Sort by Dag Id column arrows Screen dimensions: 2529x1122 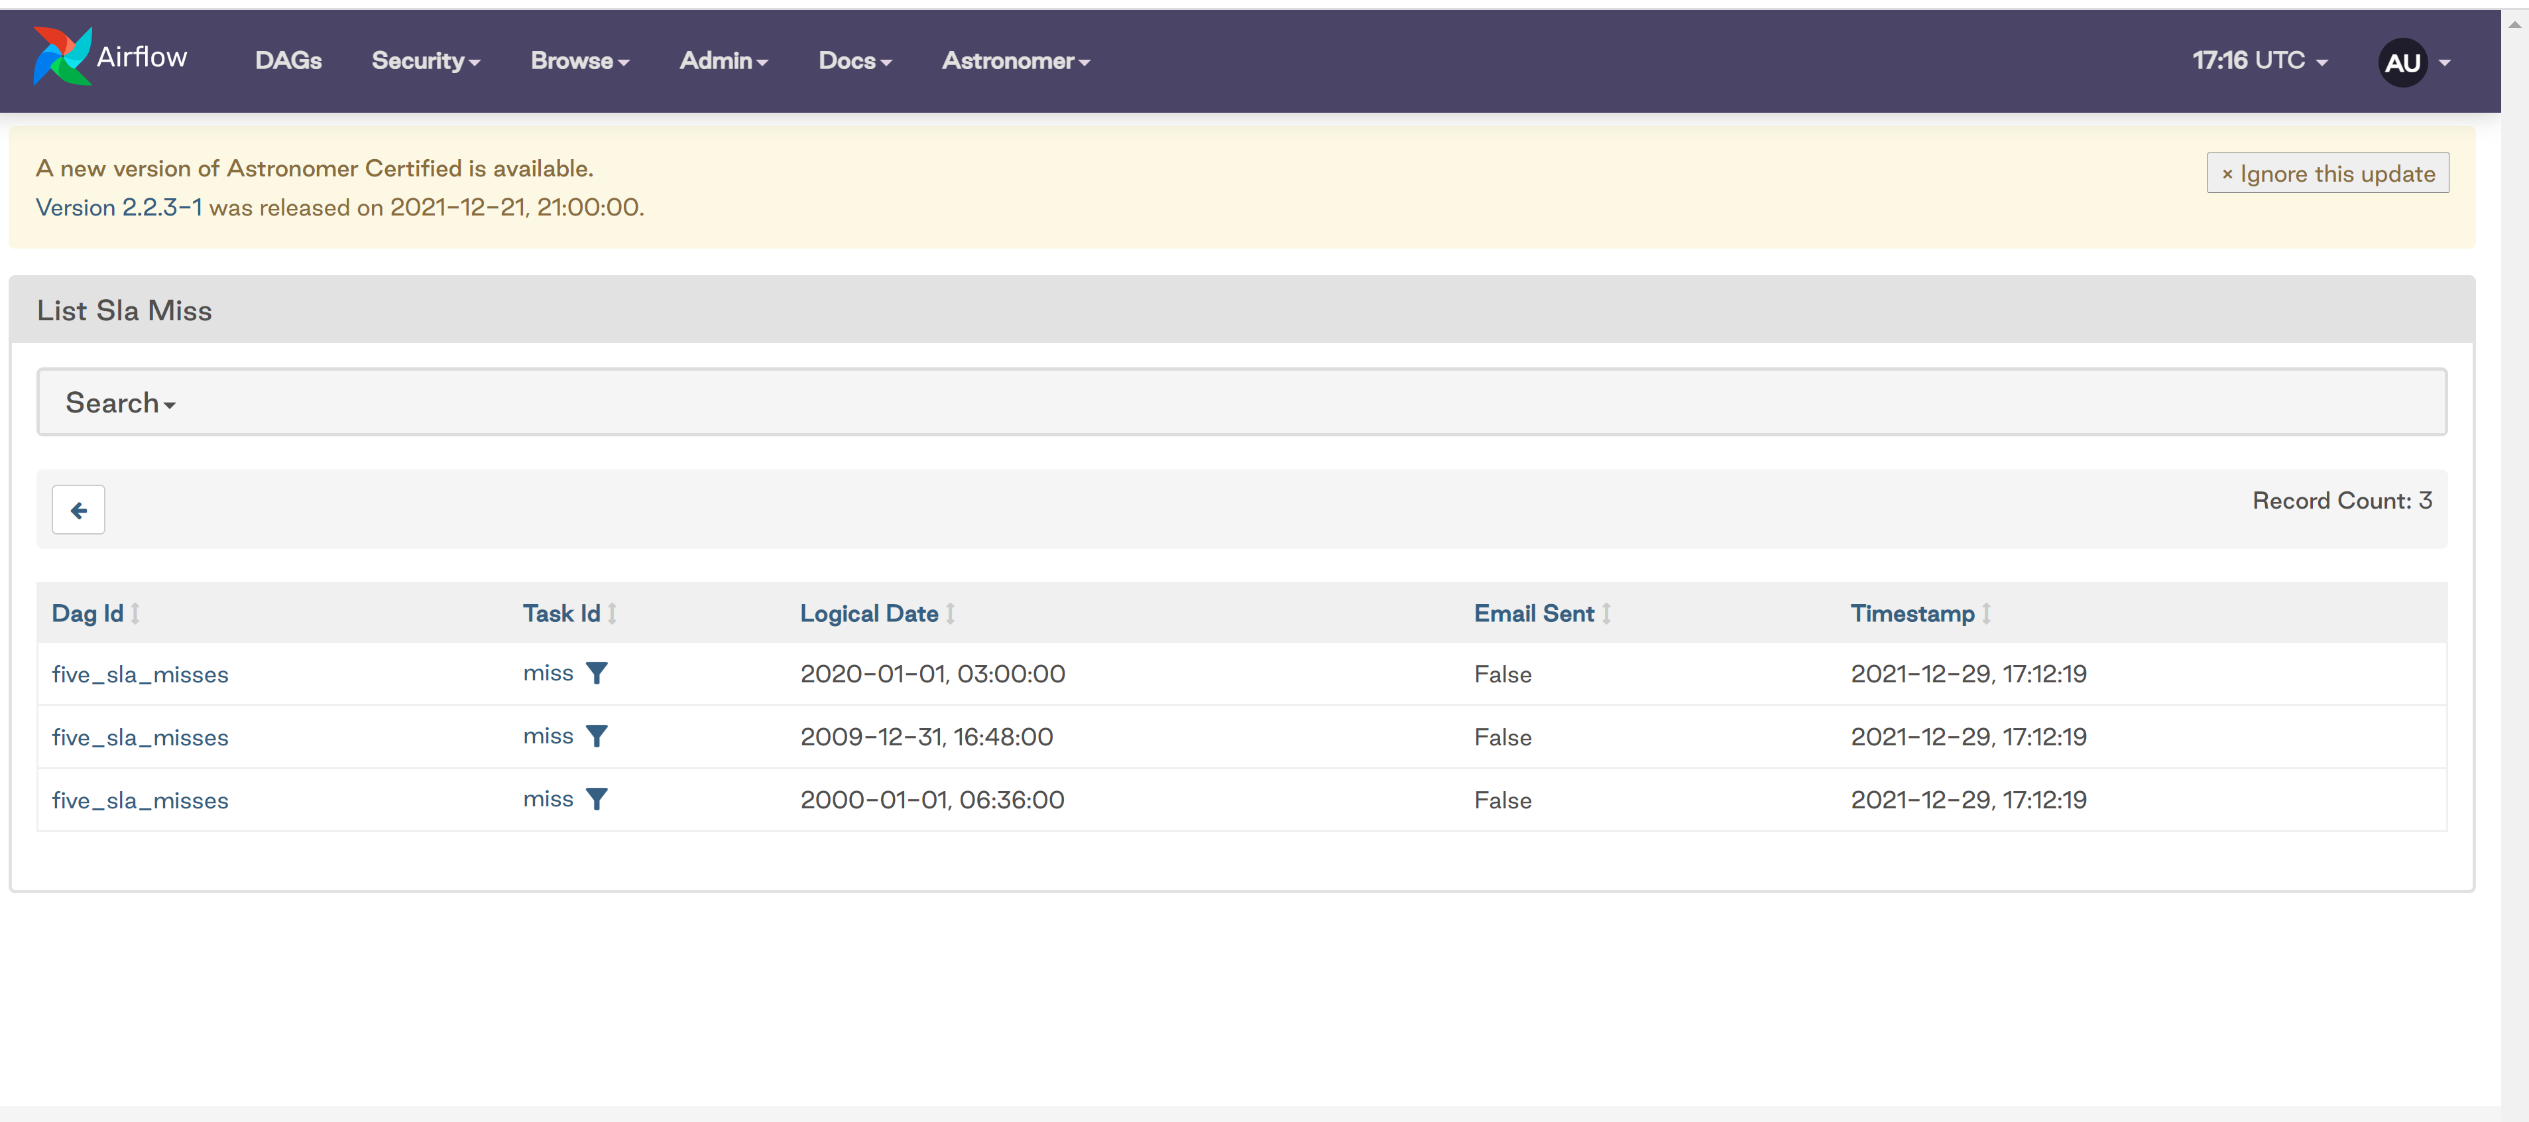click(135, 613)
